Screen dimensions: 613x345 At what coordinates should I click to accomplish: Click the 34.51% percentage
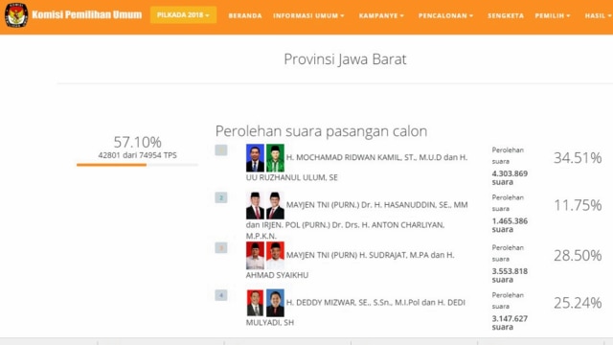point(578,157)
